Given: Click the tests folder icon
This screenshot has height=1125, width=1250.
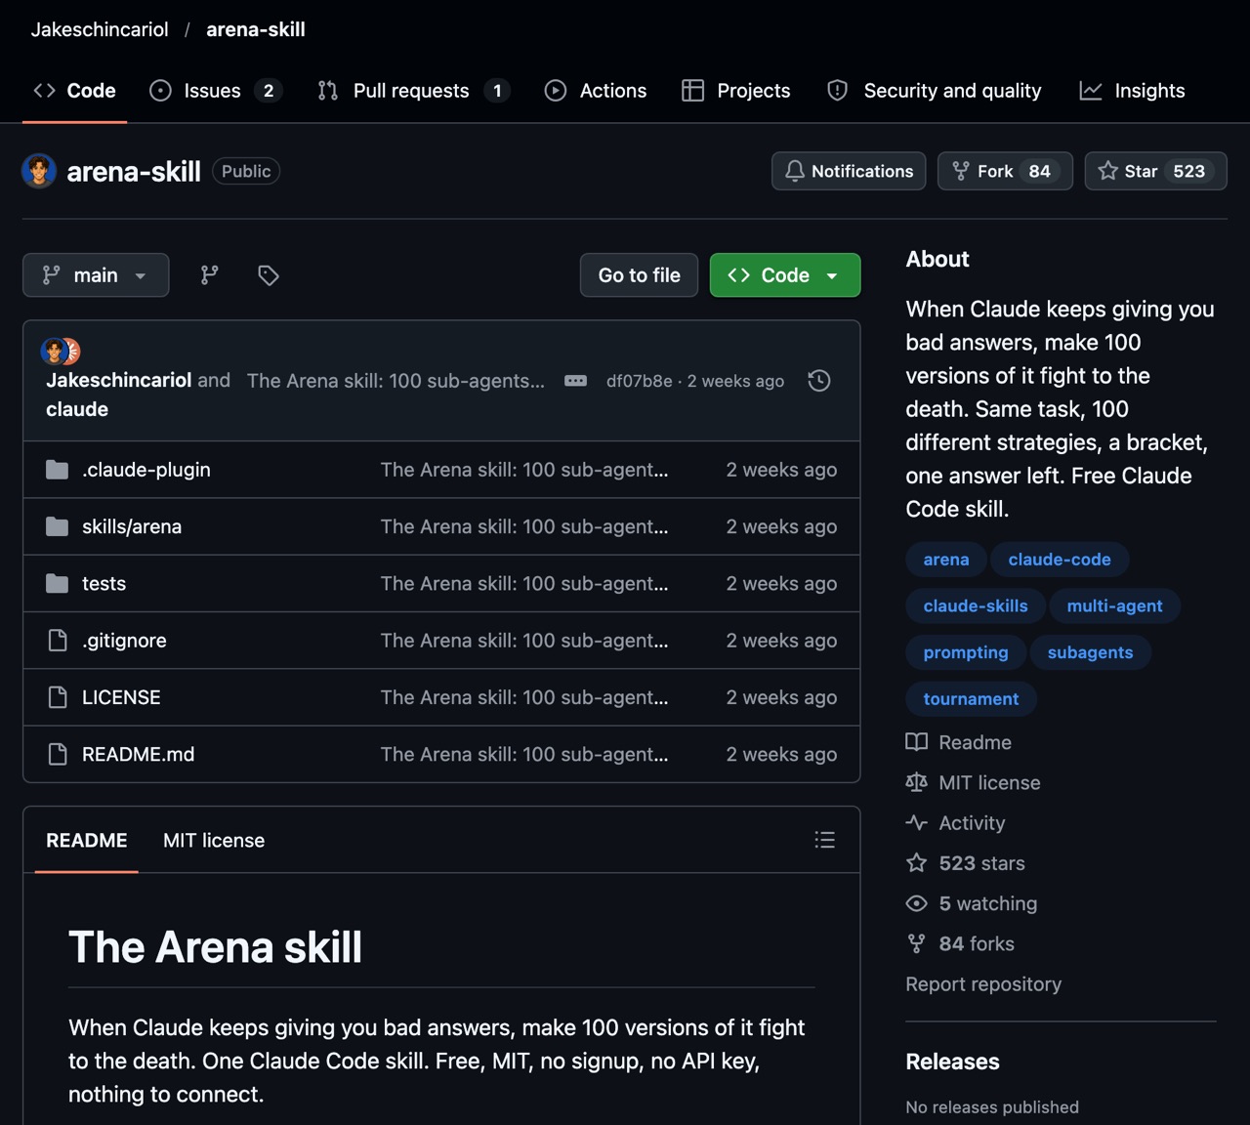Looking at the screenshot, I should pos(58,584).
